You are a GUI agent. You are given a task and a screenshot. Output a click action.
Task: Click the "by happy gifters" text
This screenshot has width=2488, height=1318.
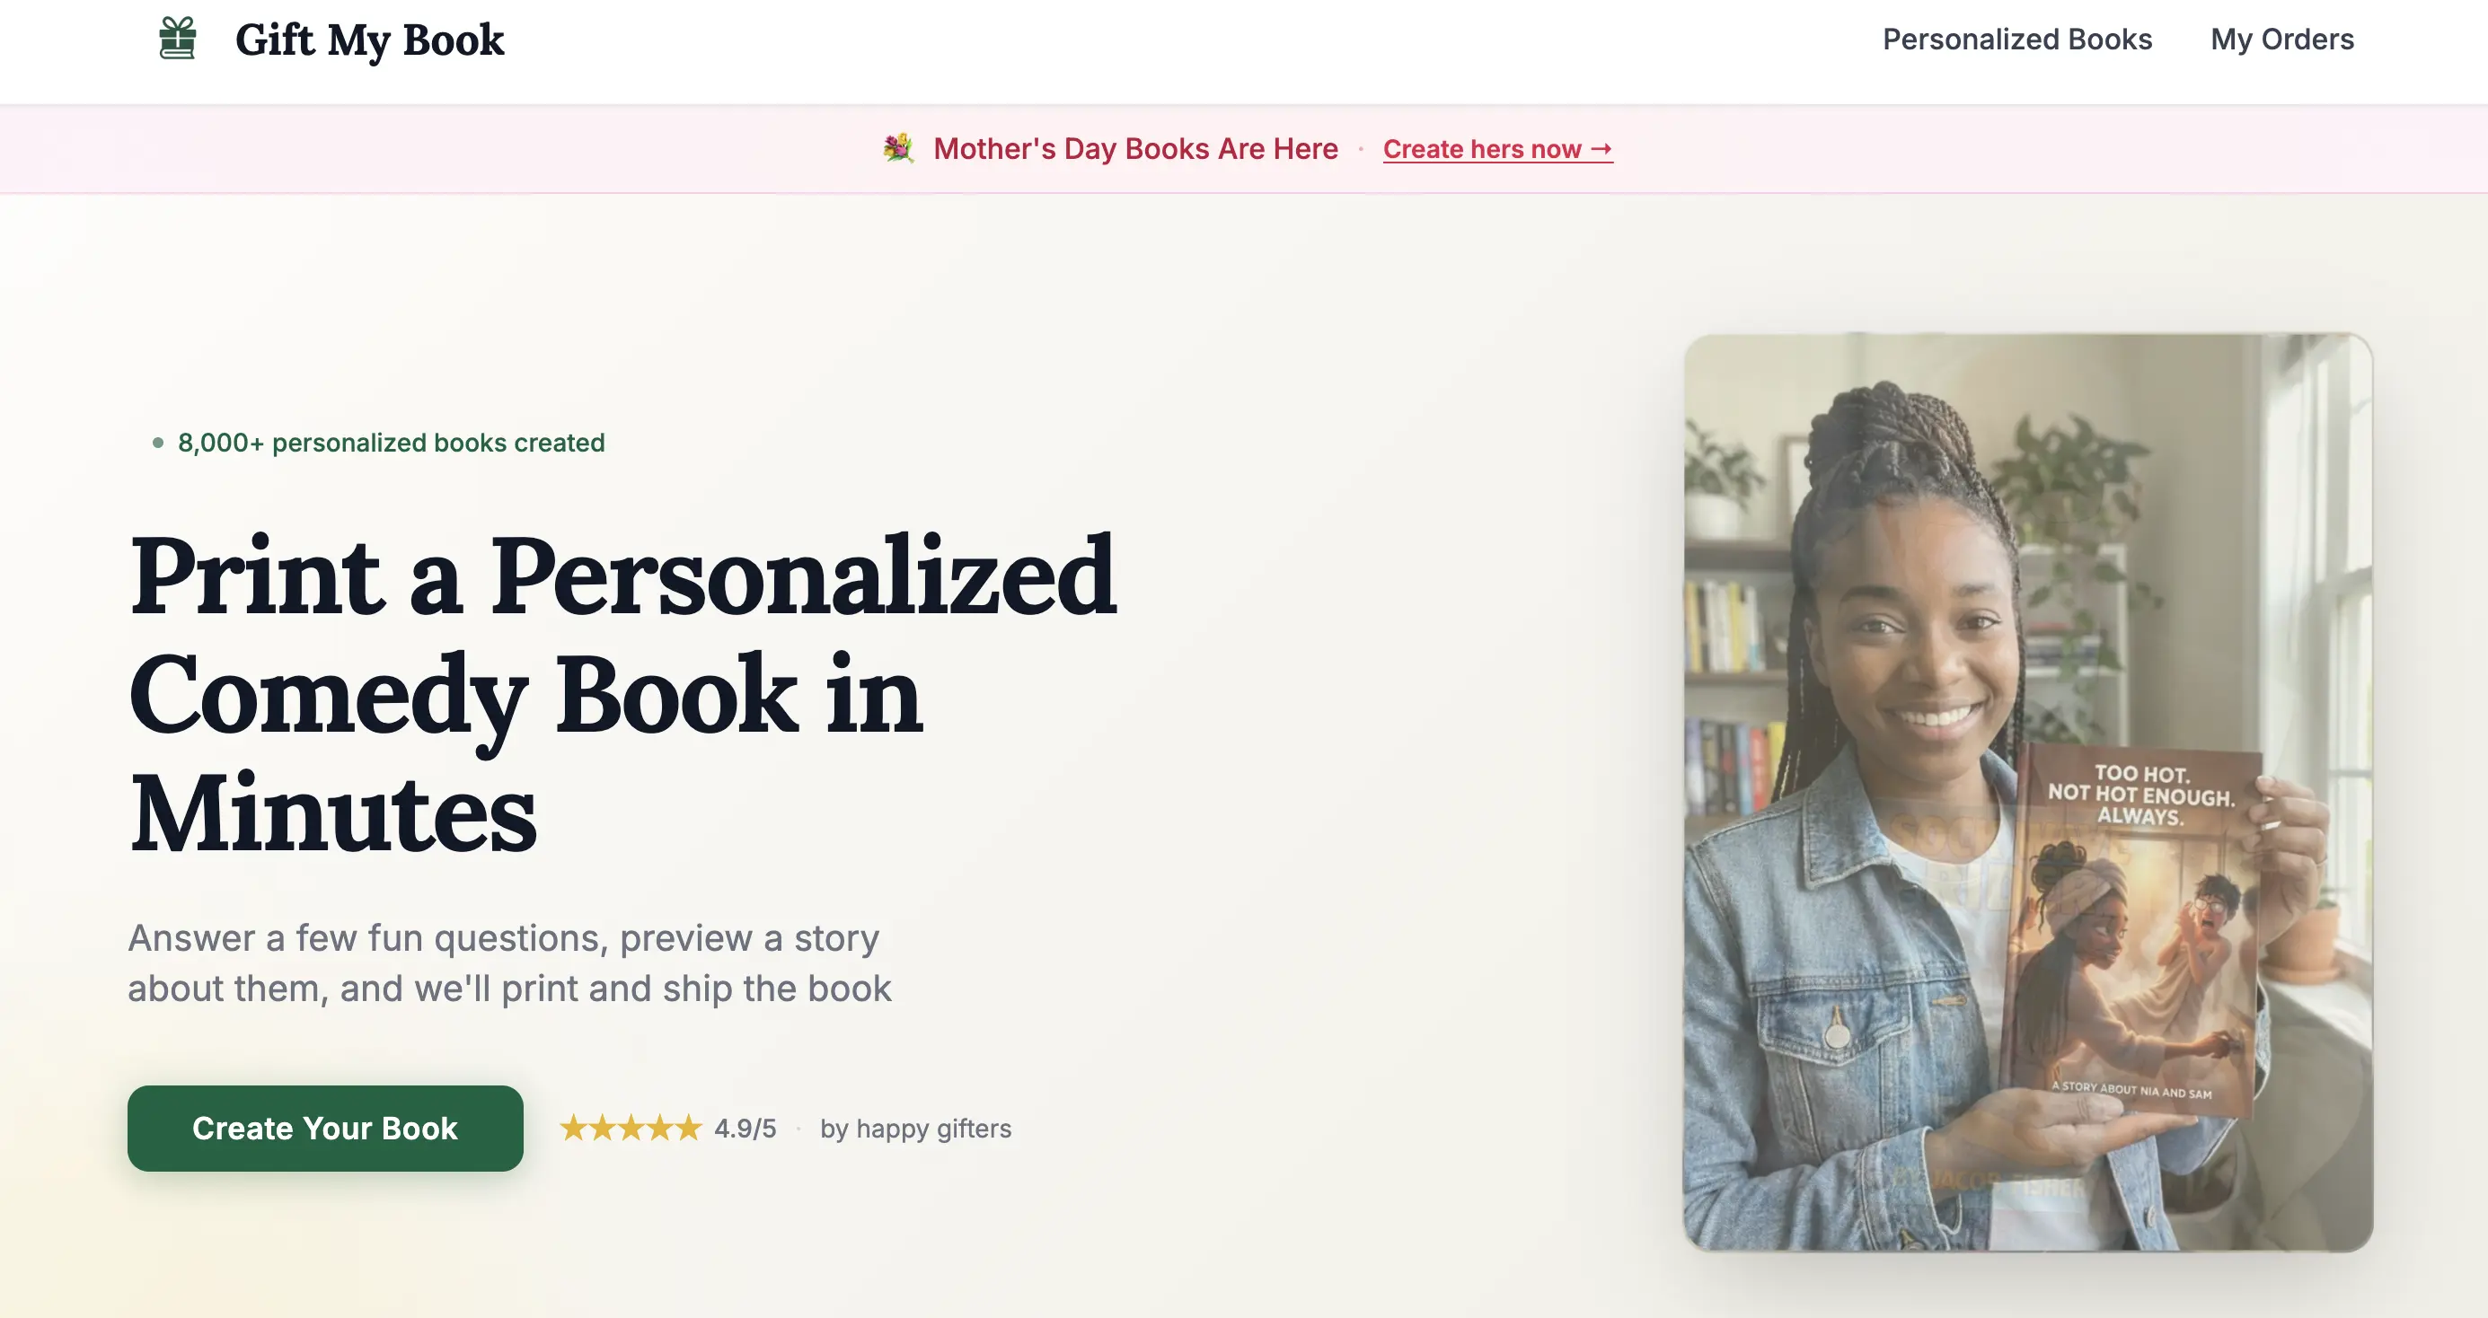[914, 1129]
